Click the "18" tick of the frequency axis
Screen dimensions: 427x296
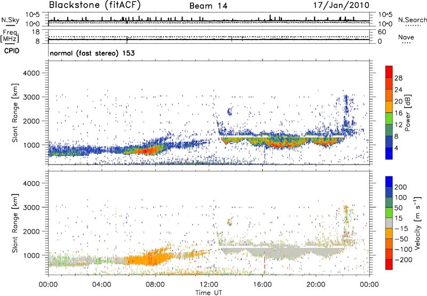36,32
